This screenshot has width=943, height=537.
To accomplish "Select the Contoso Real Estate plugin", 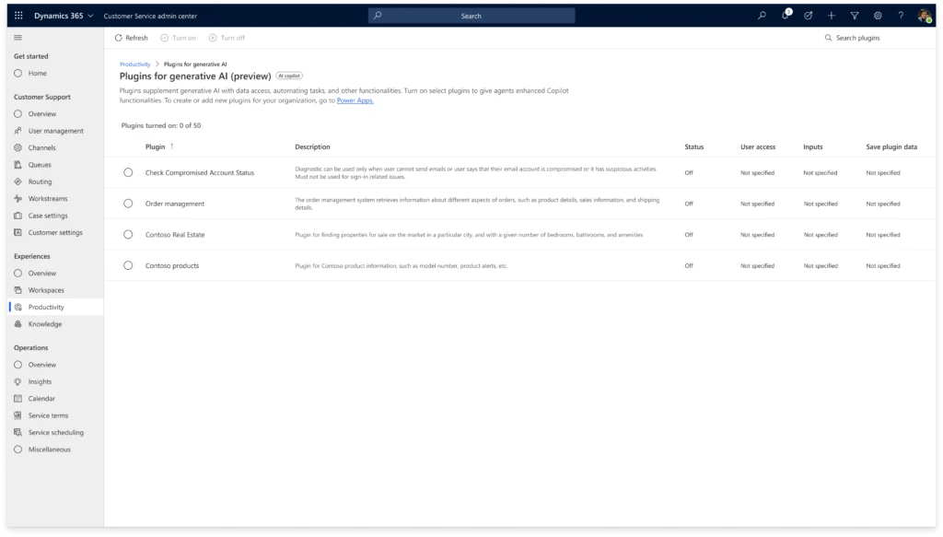I will pyautogui.click(x=127, y=235).
